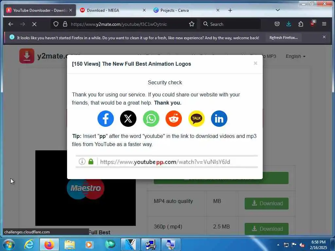Open the extensions puzzle icon
Viewport: 335px width, 251px height.
point(301,24)
